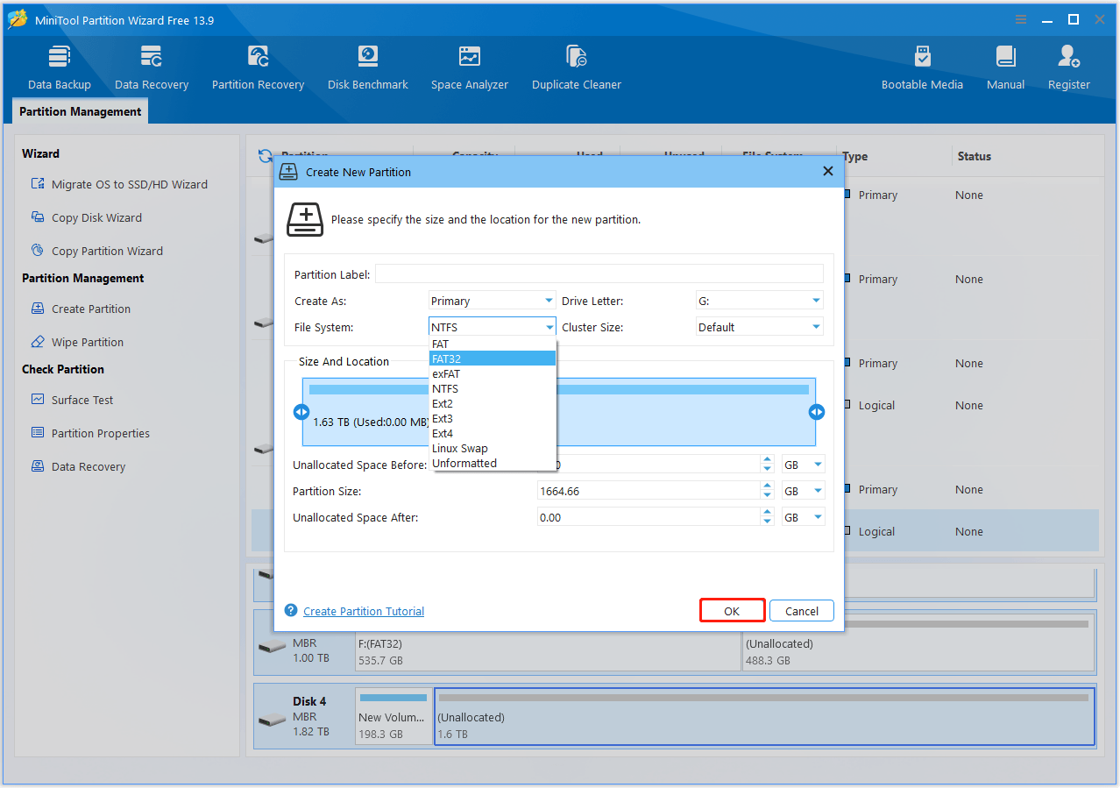Open unit dropdown for Unallocated Space Before
The width and height of the screenshot is (1120, 788).
(804, 465)
